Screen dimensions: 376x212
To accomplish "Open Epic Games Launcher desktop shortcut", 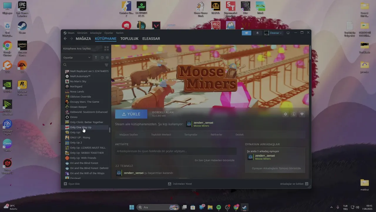I will [22, 9].
